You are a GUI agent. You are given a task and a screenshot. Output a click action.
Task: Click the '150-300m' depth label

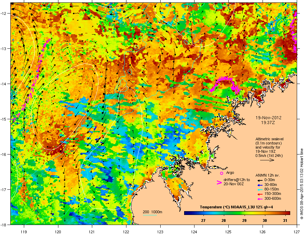click(x=273, y=194)
